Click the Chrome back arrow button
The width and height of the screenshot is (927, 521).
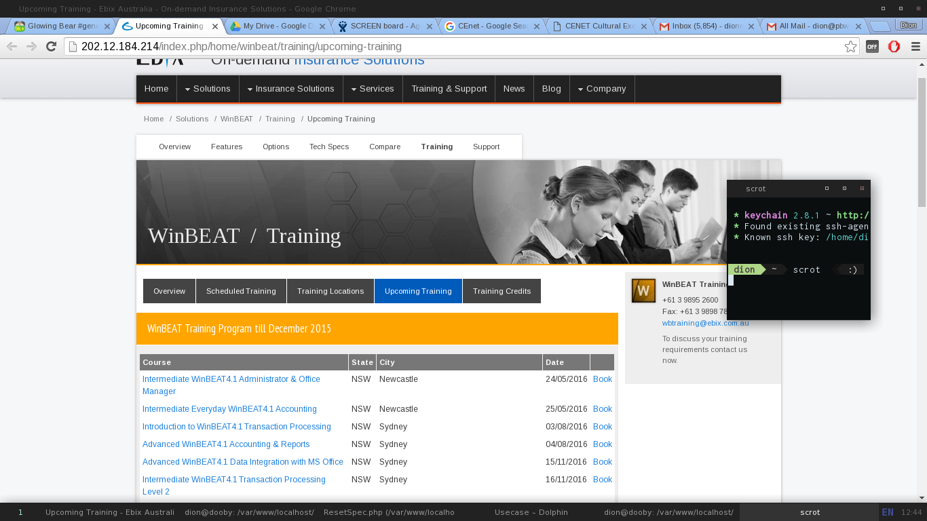pyautogui.click(x=12, y=47)
